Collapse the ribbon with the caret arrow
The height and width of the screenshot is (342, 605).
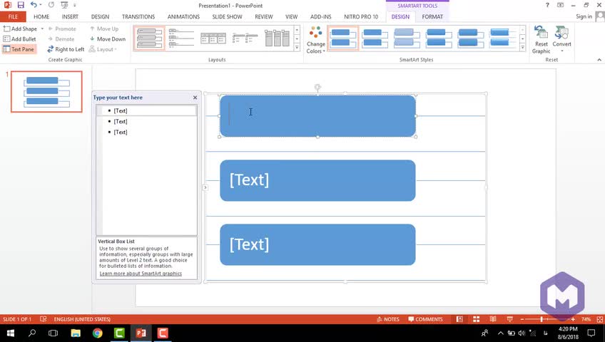click(x=599, y=60)
